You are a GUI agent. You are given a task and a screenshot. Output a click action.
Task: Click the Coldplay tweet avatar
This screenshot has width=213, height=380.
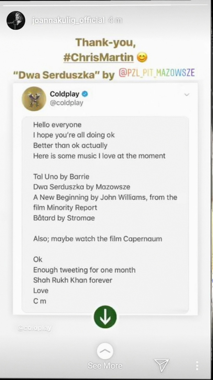[34, 98]
